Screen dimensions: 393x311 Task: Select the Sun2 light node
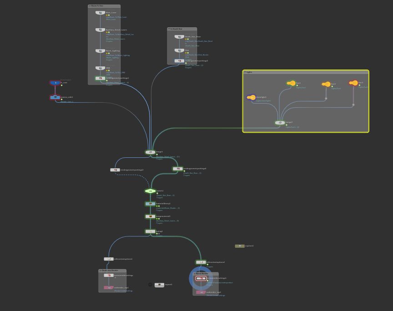326,84
